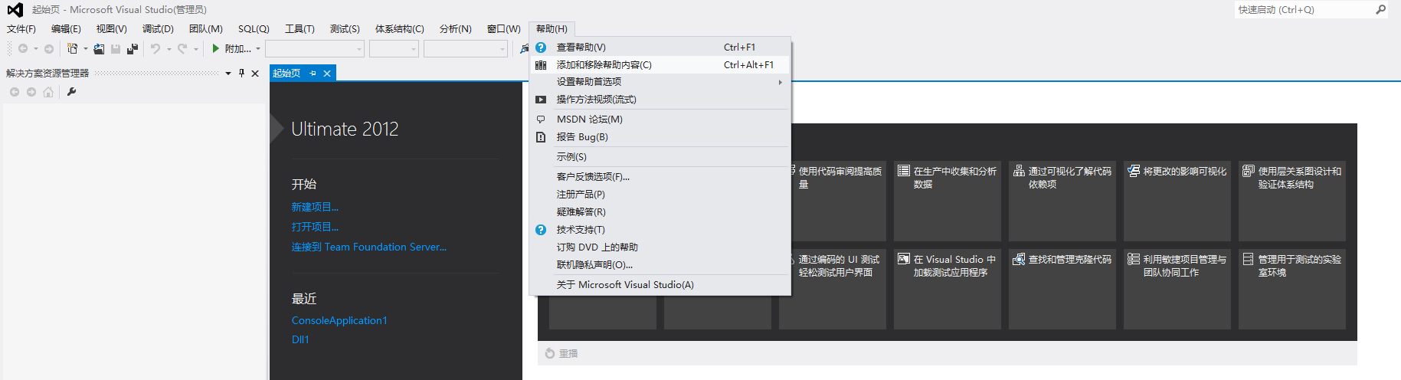
Task: Click the Redo toolbar icon
Action: [182, 49]
